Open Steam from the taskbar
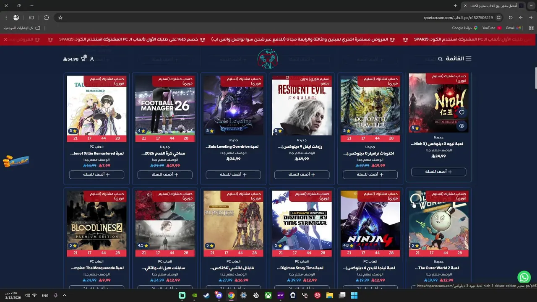This screenshot has height=302, width=537. click(x=206, y=295)
